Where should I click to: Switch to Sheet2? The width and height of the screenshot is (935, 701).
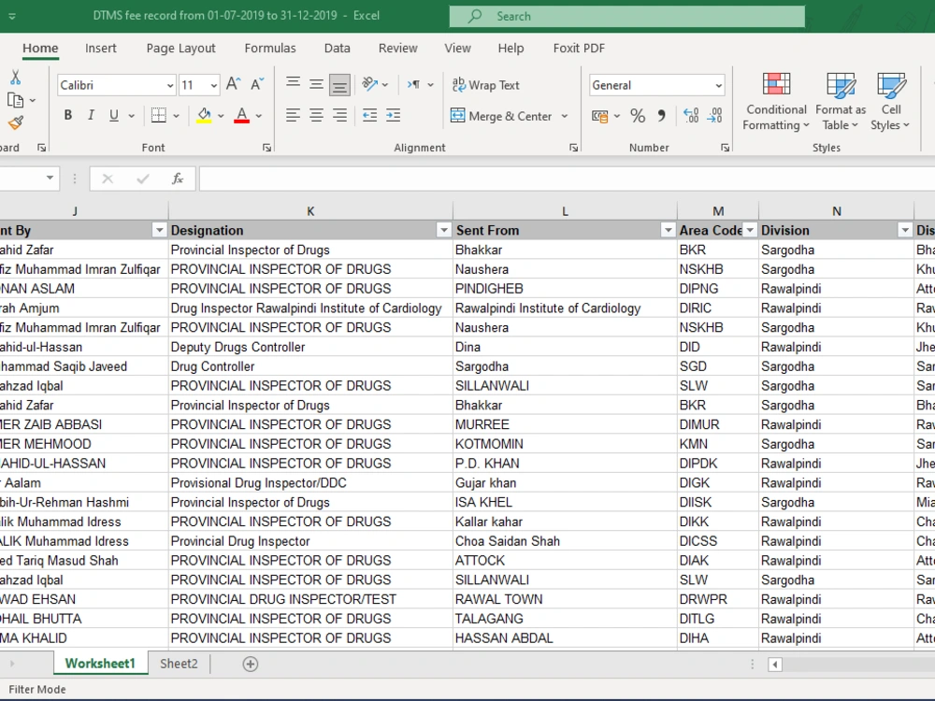point(178,663)
